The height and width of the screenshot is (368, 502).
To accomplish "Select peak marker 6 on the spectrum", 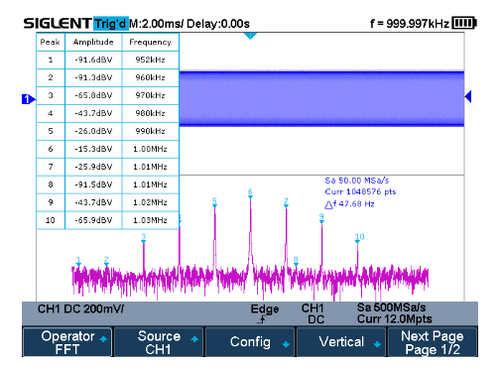I will (x=250, y=193).
